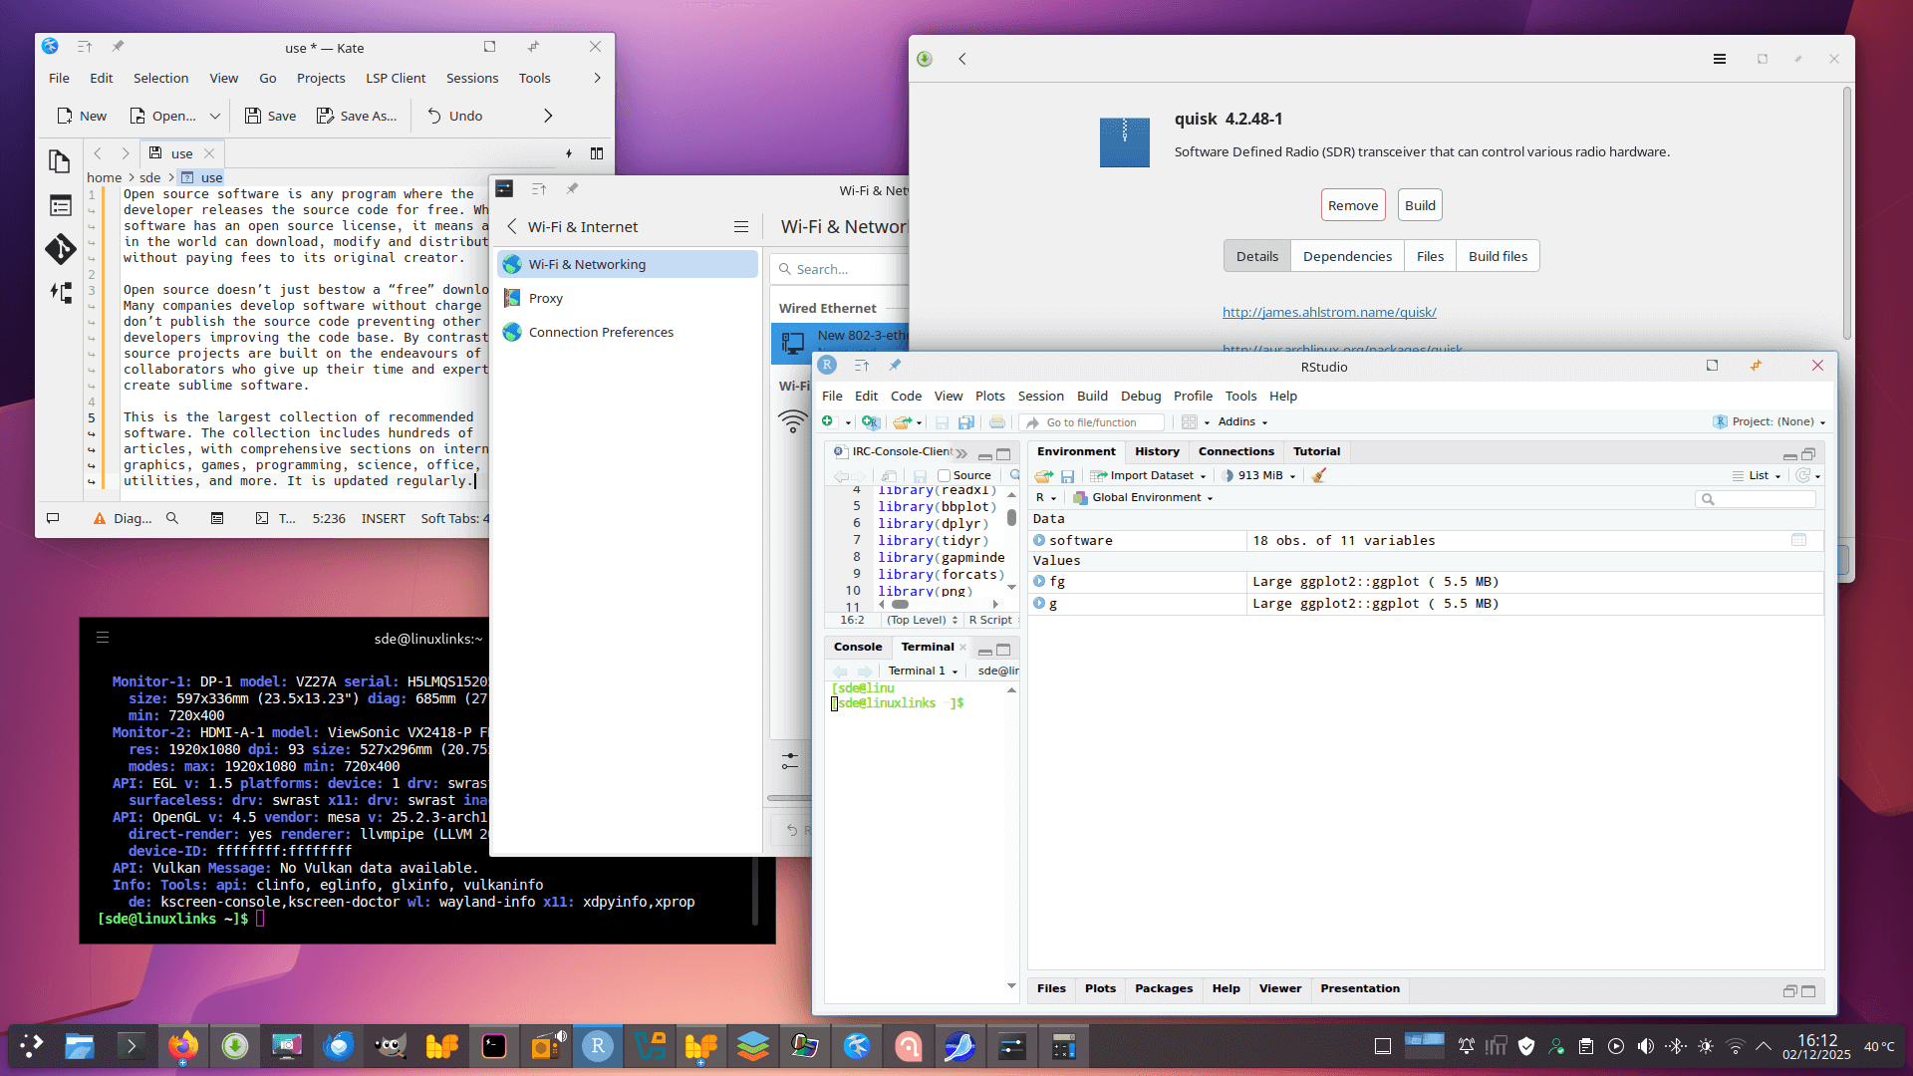Switch to the History tab
Screen dimensions: 1913x1076
[1156, 451]
